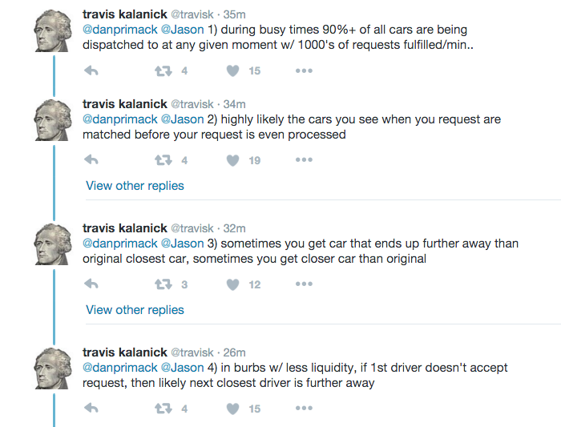The image size is (561, 427).
Task: Reply to the 26m tweet about burbs liquidity
Action: tap(91, 409)
